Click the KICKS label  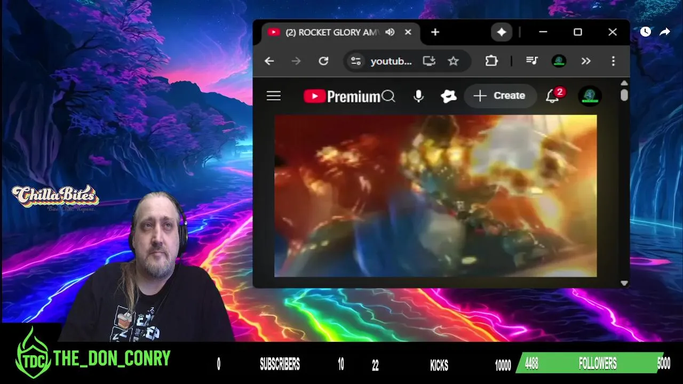pyautogui.click(x=439, y=365)
